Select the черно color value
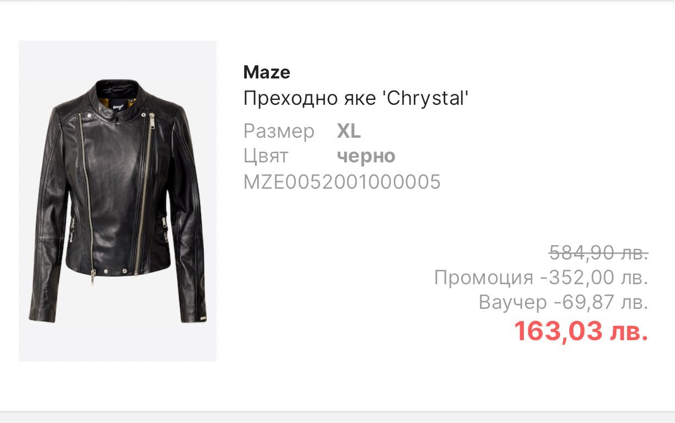 [366, 156]
